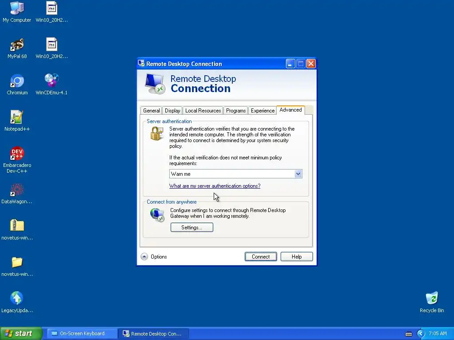Click the padlock server authentication icon
The image size is (454, 340).
(157, 133)
